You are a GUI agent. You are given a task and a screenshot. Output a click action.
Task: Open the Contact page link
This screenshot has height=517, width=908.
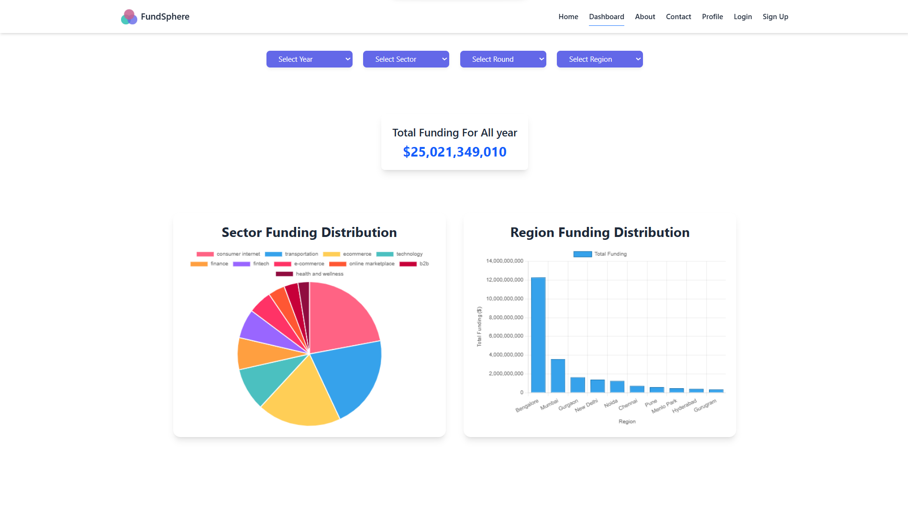[678, 17]
